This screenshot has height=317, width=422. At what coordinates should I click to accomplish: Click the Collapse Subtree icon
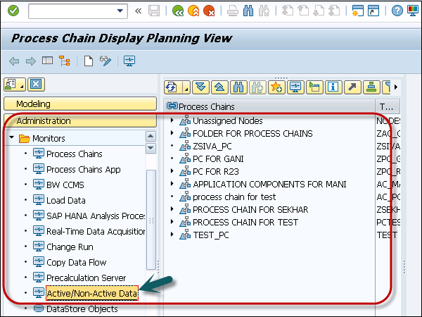[x=219, y=87]
